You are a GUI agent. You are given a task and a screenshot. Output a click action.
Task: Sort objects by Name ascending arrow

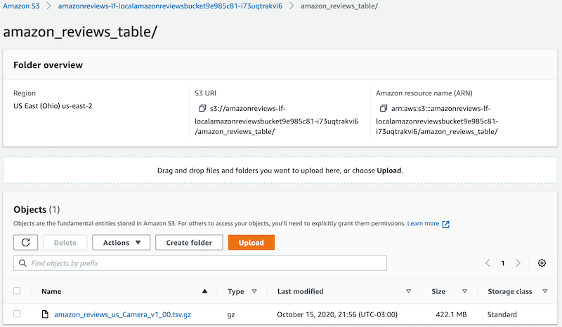tap(204, 291)
